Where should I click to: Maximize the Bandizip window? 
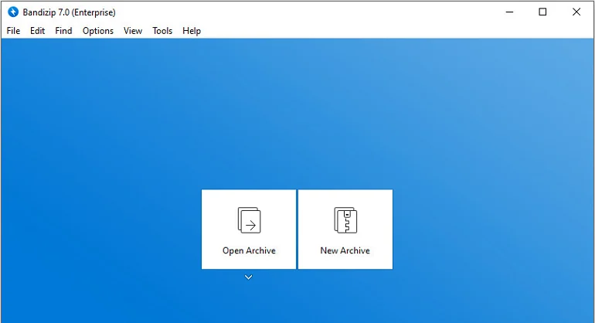(x=542, y=12)
